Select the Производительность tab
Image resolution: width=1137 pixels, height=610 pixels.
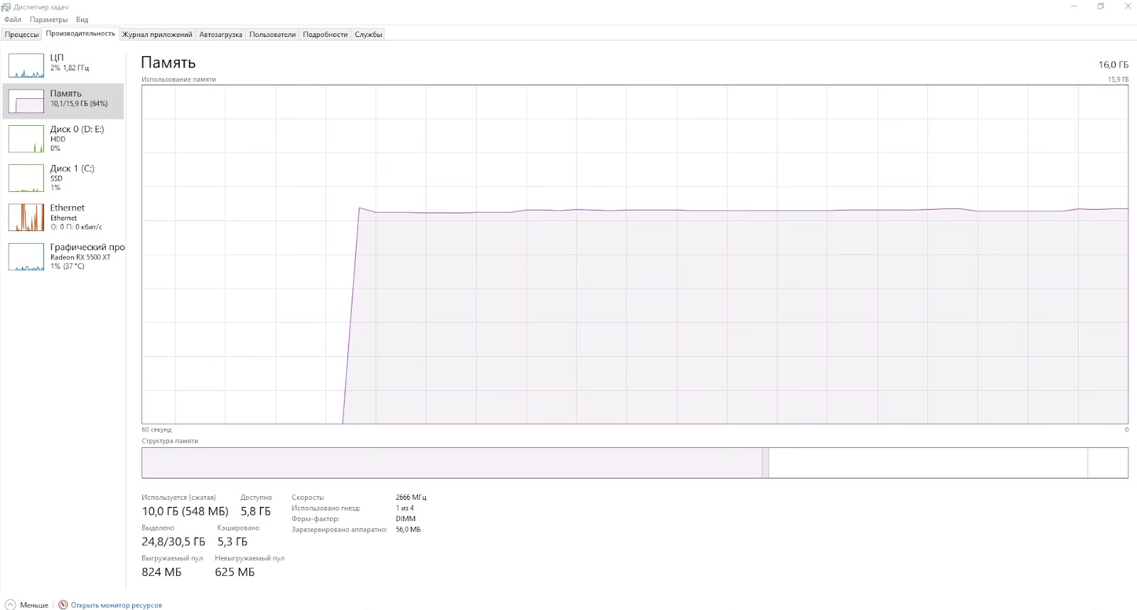coord(80,33)
